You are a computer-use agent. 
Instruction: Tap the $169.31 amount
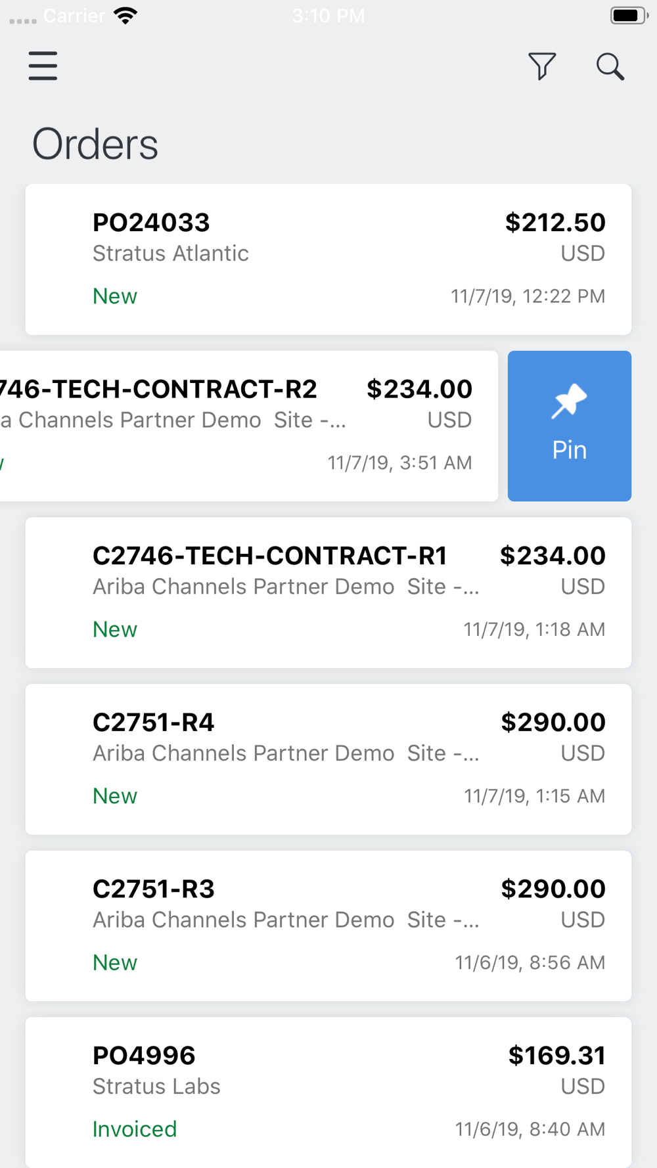point(556,1056)
